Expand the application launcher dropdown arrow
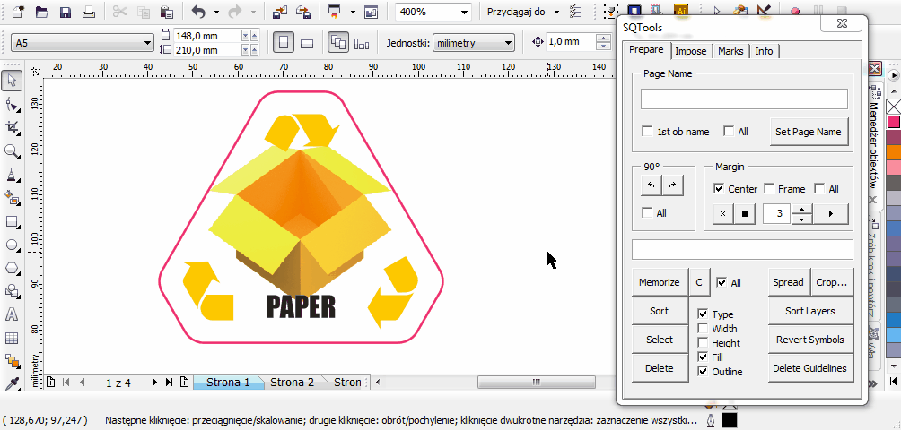This screenshot has height=430, width=901. [353, 12]
